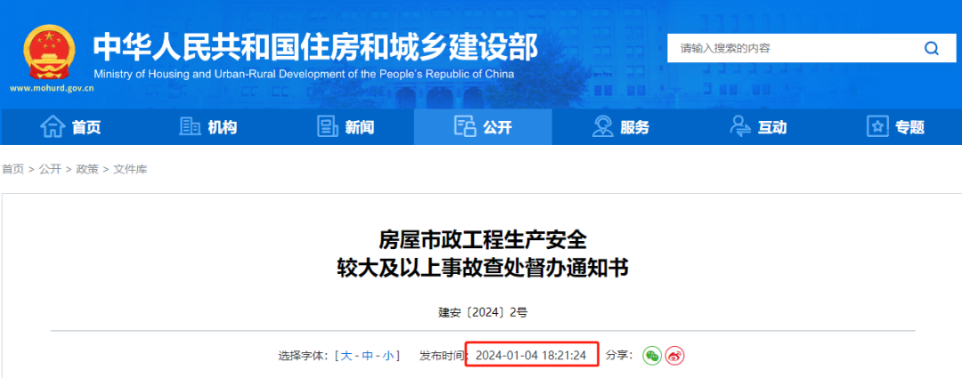Open the 首页 navigation tab

pos(70,127)
